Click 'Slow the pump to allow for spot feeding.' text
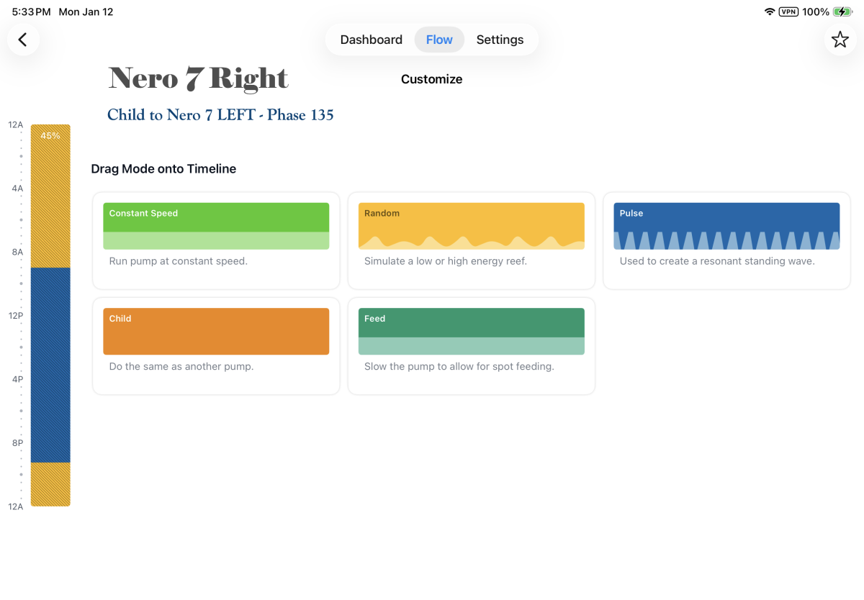864x600 pixels. point(459,366)
